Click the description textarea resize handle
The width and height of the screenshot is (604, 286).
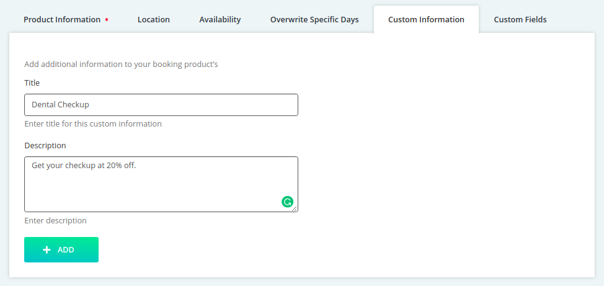(295, 208)
